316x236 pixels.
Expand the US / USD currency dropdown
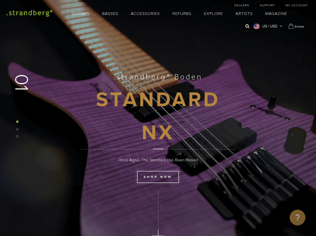pos(272,26)
